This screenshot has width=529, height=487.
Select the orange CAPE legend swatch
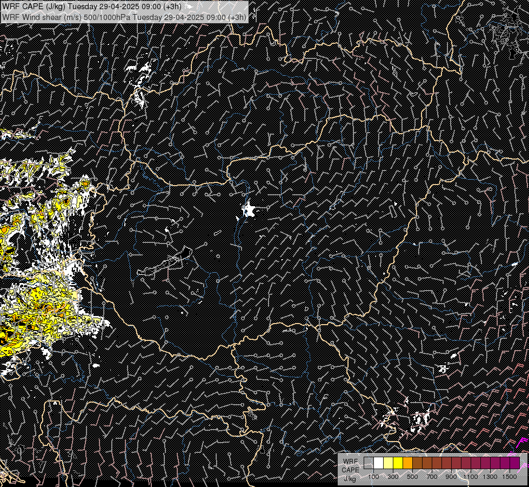pos(407,463)
